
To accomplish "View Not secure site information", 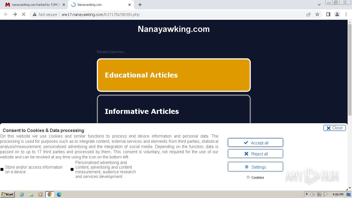I will [x=45, y=15].
